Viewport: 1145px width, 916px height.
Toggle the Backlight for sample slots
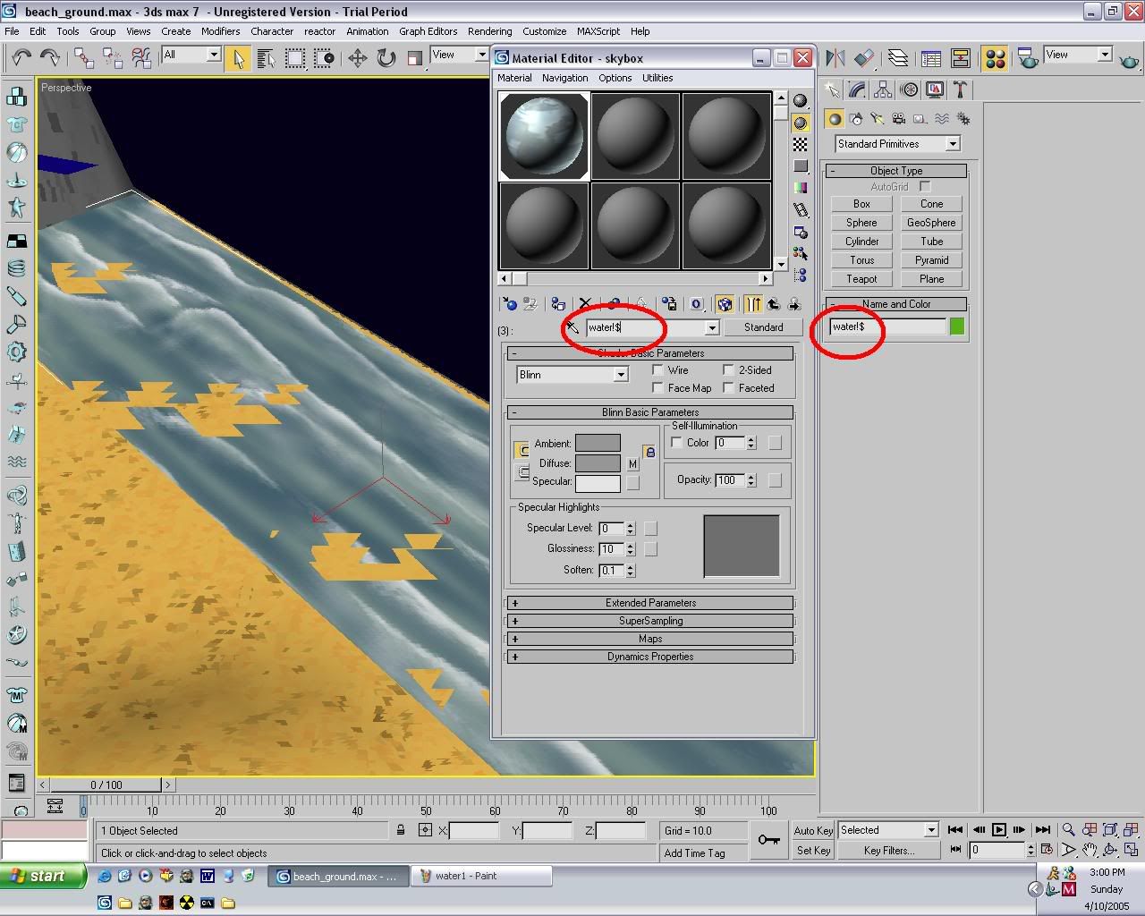801,123
